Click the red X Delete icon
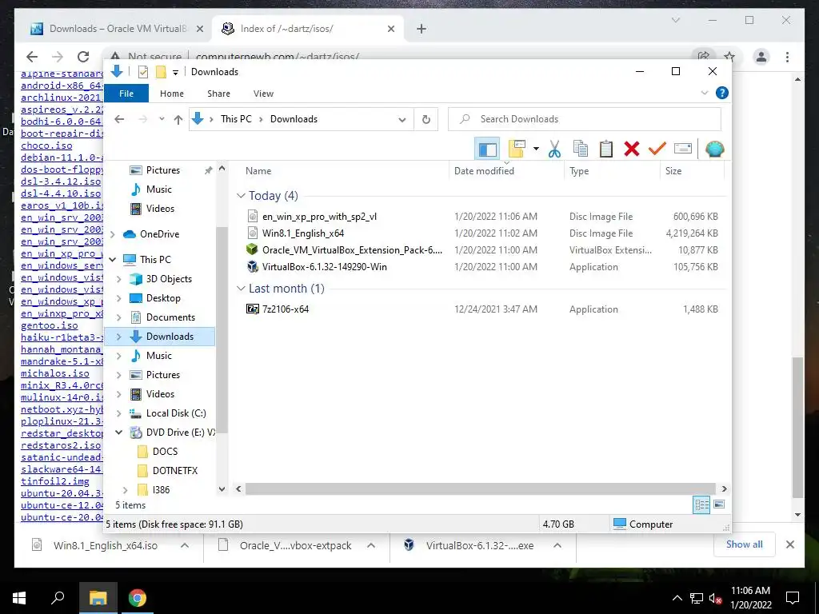The image size is (819, 614). (632, 150)
